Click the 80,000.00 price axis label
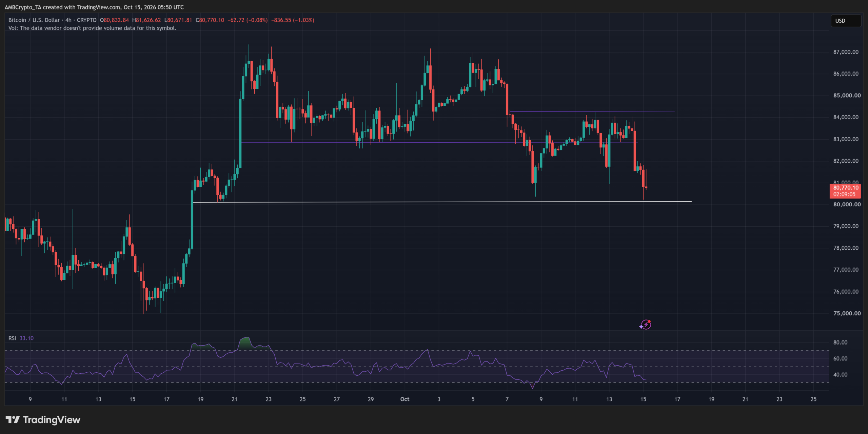The image size is (868, 434). 847,204
